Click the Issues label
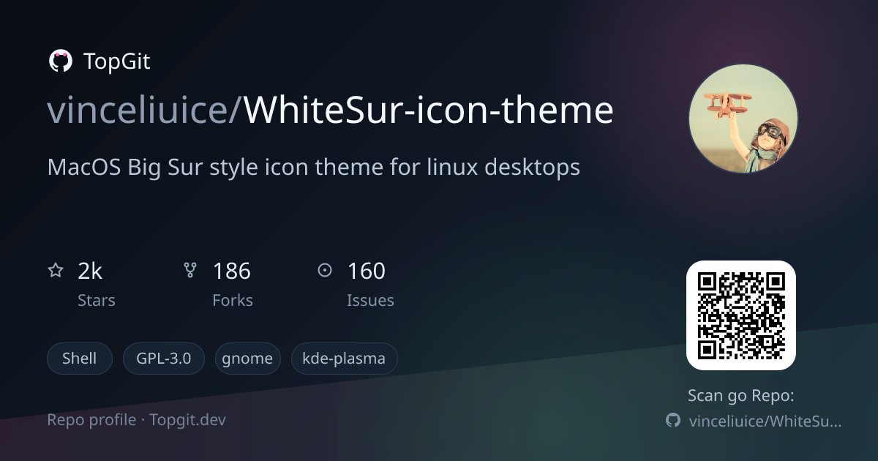878x461 pixels. click(x=370, y=300)
